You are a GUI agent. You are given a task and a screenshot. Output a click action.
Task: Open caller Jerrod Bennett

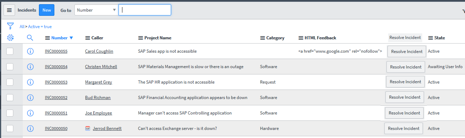[x=107, y=129]
